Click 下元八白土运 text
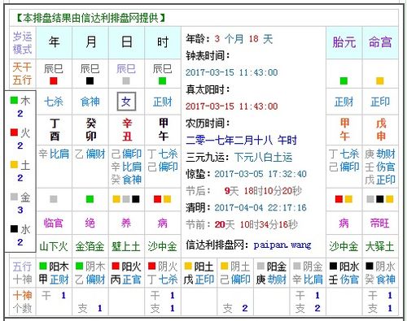The height and width of the screenshot is (321, 407). (x=263, y=157)
